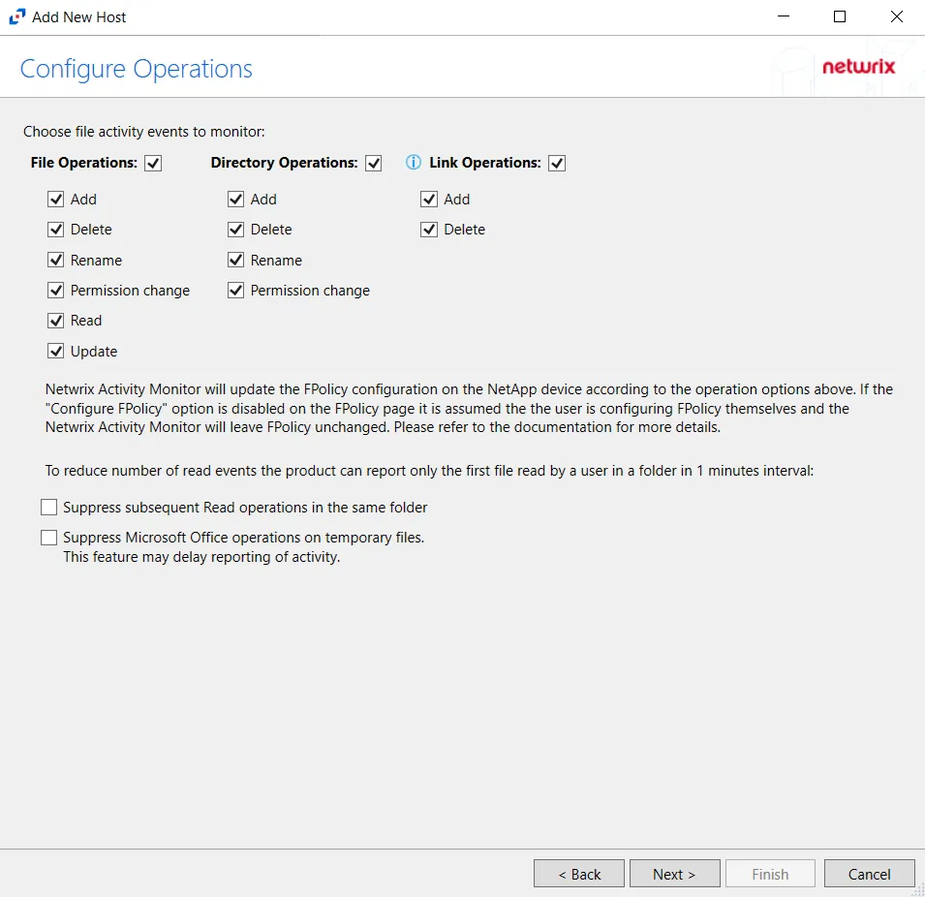
Task: Click the Finish button
Action: click(x=770, y=874)
